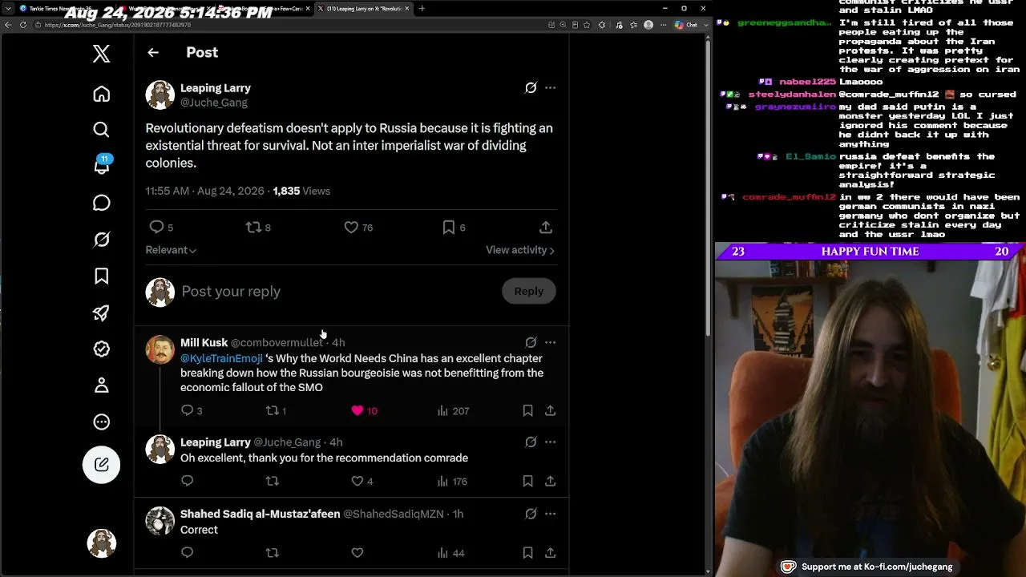Click the compose new post button
This screenshot has height=577, width=1026.
pyautogui.click(x=101, y=464)
